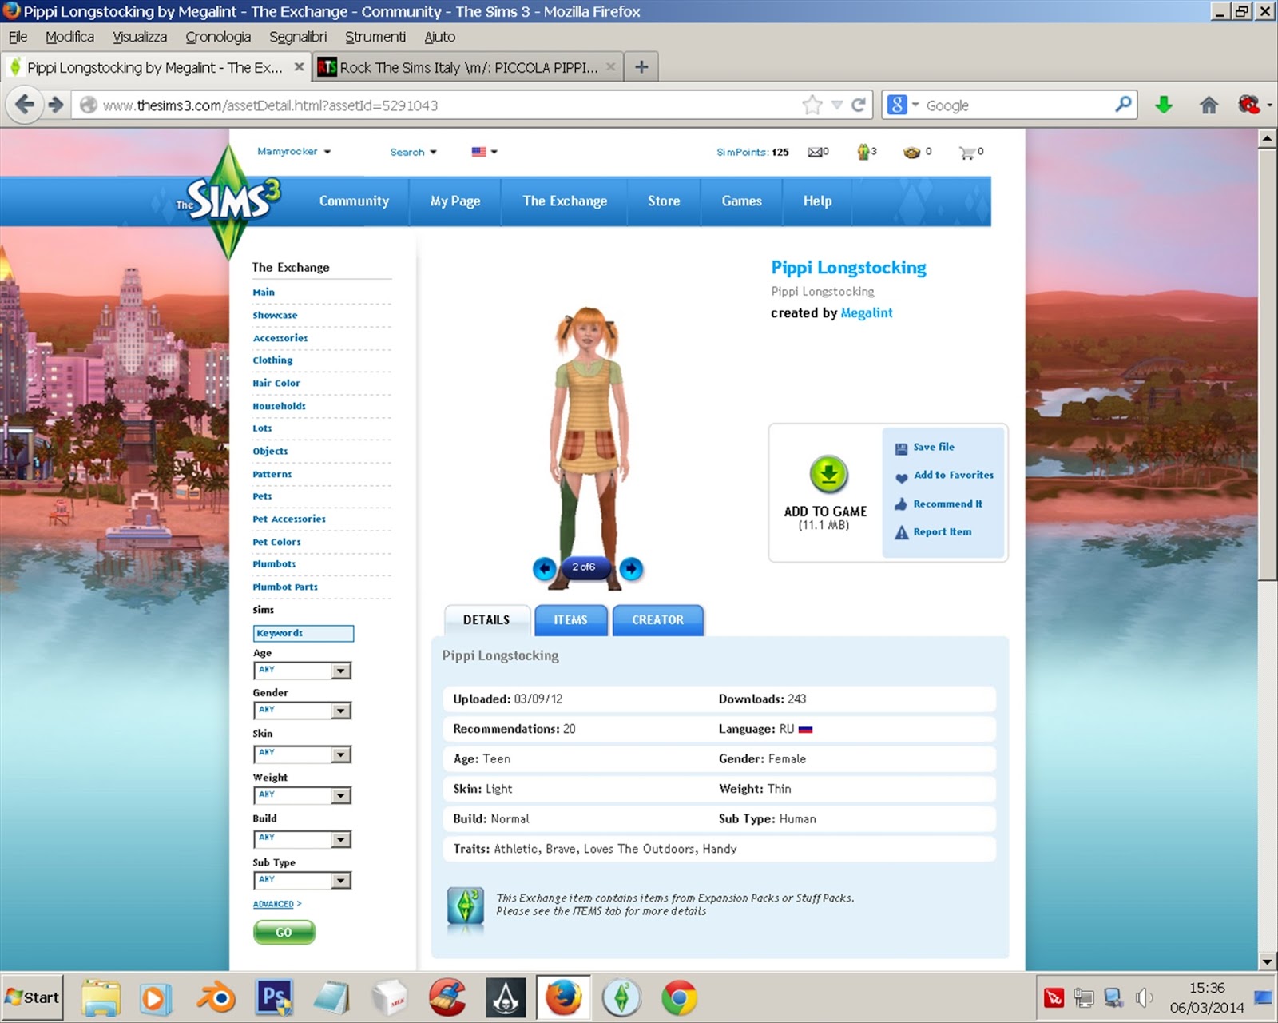Go to Households in Exchange sidebar
The image size is (1278, 1023).
(279, 406)
